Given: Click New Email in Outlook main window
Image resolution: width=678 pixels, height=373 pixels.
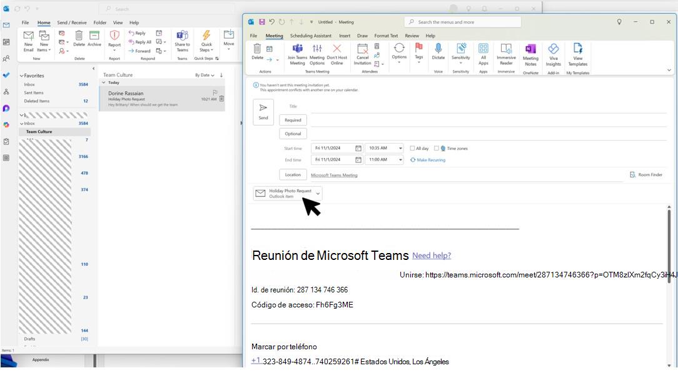Looking at the screenshot, I should [x=29, y=41].
